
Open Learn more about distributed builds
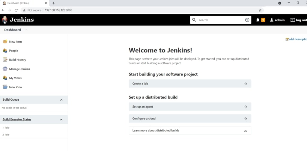pos(190,130)
